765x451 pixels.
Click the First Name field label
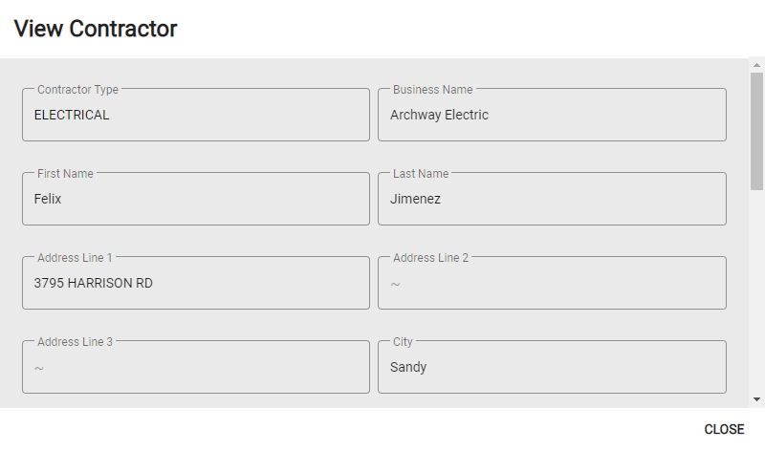65,174
